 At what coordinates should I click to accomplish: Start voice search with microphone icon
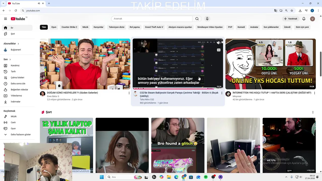point(207,19)
